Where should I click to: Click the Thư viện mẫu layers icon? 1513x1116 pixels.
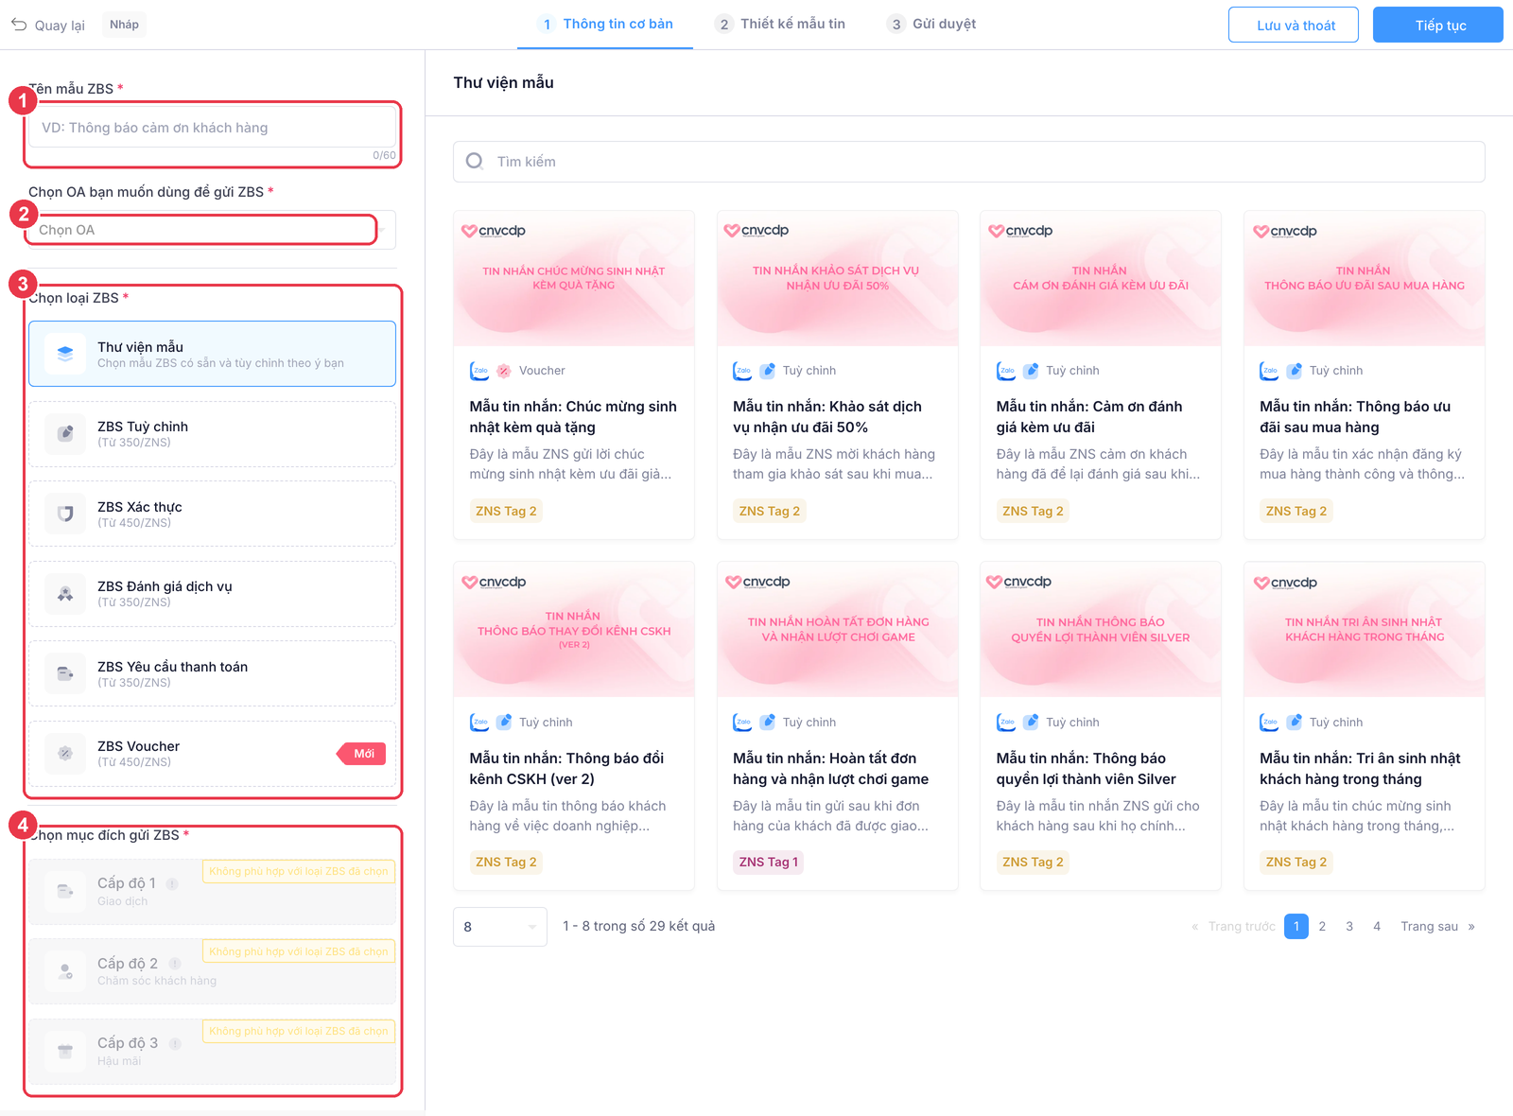coord(65,354)
